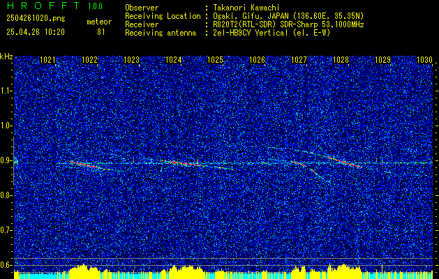The width and height of the screenshot is (439, 279).
Task: Click the 1027 time axis marker
Action: pos(299,59)
